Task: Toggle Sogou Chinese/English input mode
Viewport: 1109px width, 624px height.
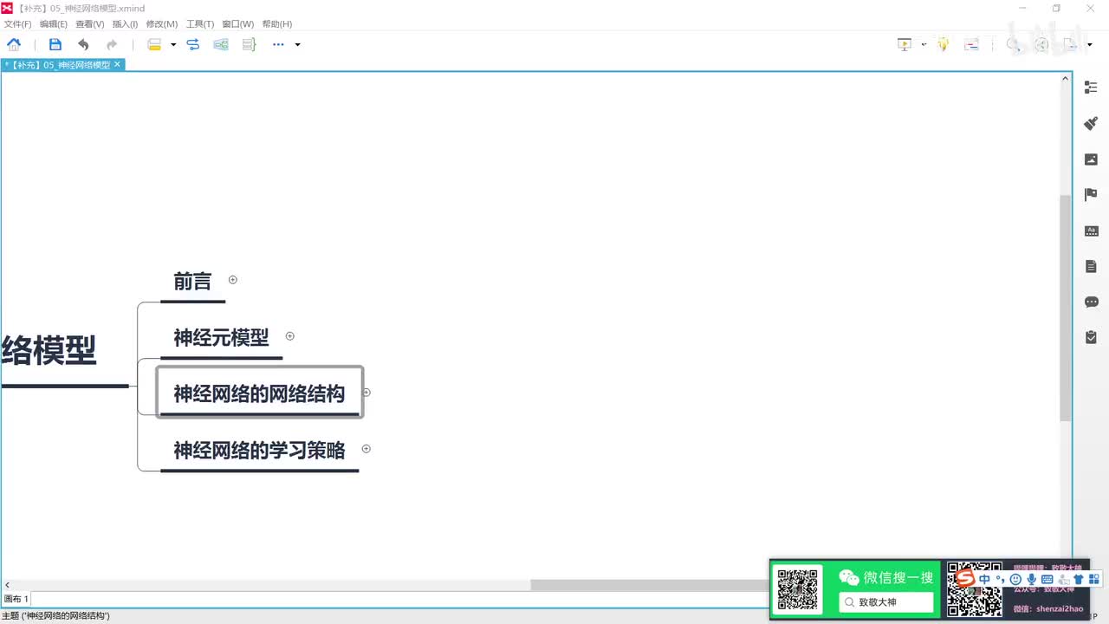Action: point(985,579)
